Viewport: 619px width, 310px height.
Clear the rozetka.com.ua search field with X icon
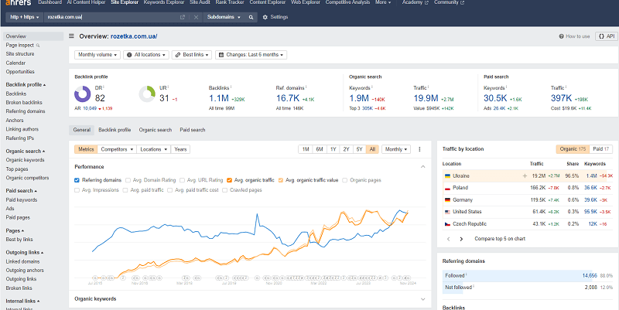[196, 17]
